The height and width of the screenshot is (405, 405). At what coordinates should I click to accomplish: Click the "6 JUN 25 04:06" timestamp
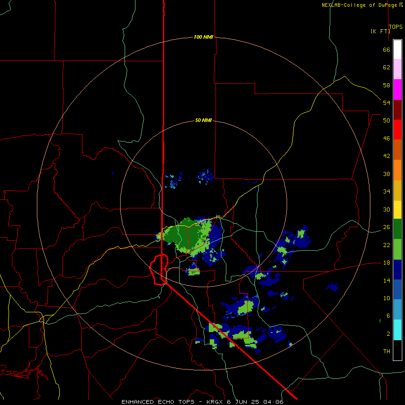(x=255, y=402)
